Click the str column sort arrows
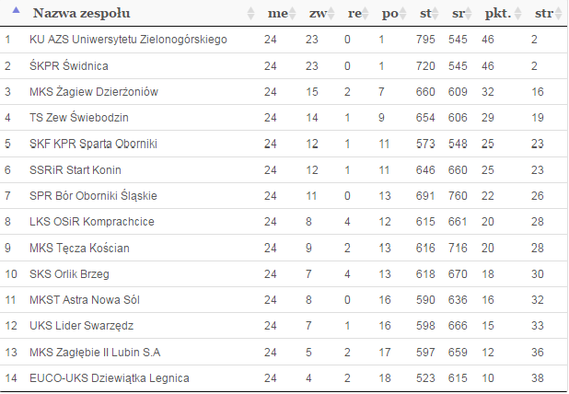This screenshot has width=569, height=394. 559,14
